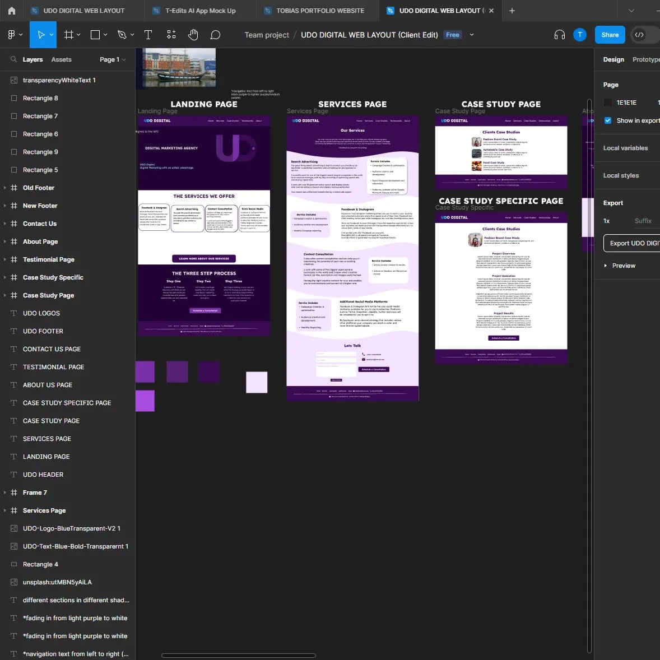
Task: Select the Rectangle shape tool
Action: (x=95, y=35)
